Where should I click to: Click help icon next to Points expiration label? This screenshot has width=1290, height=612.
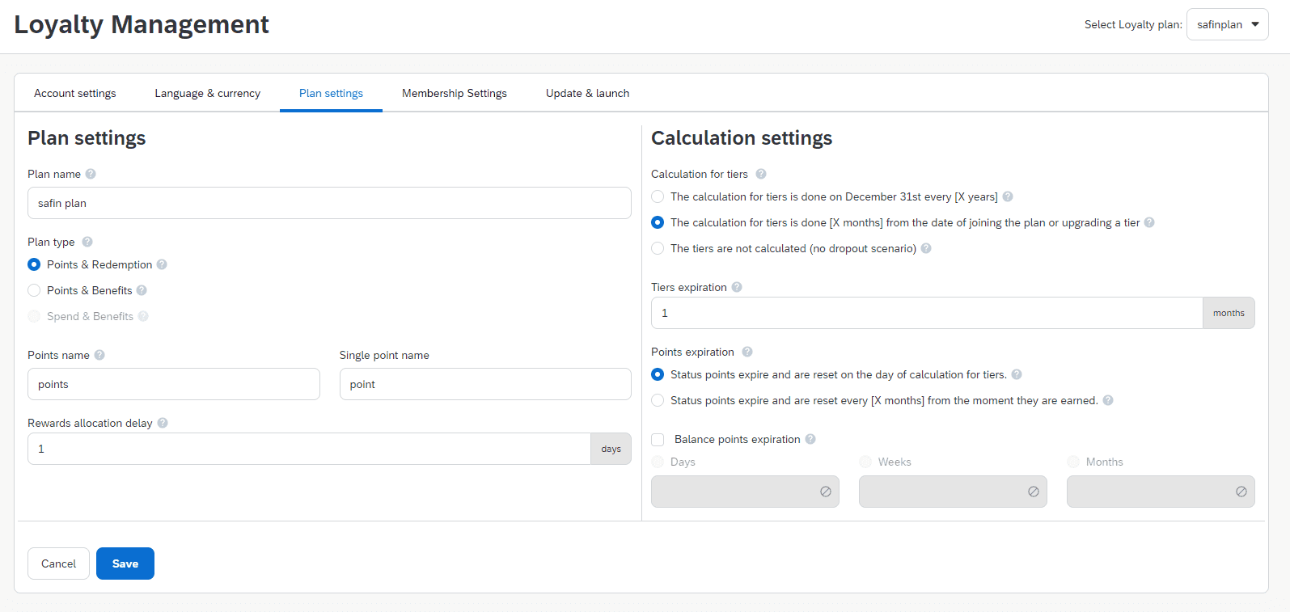point(747,352)
